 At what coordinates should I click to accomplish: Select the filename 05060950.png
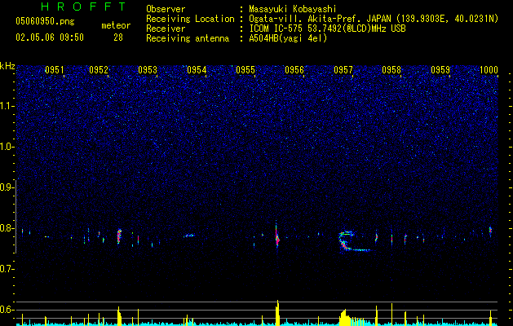(45, 21)
